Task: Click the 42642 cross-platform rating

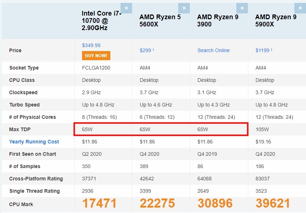Action: 147,179
